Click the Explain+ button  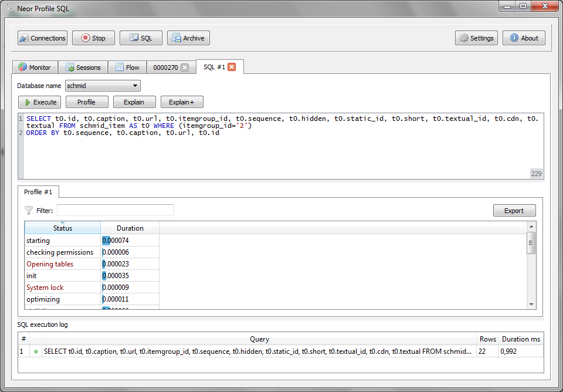[x=182, y=102]
